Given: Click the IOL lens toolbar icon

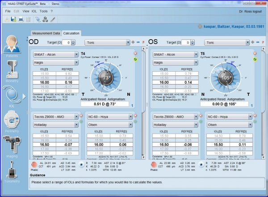Looking at the screenshot, I should (38, 20).
